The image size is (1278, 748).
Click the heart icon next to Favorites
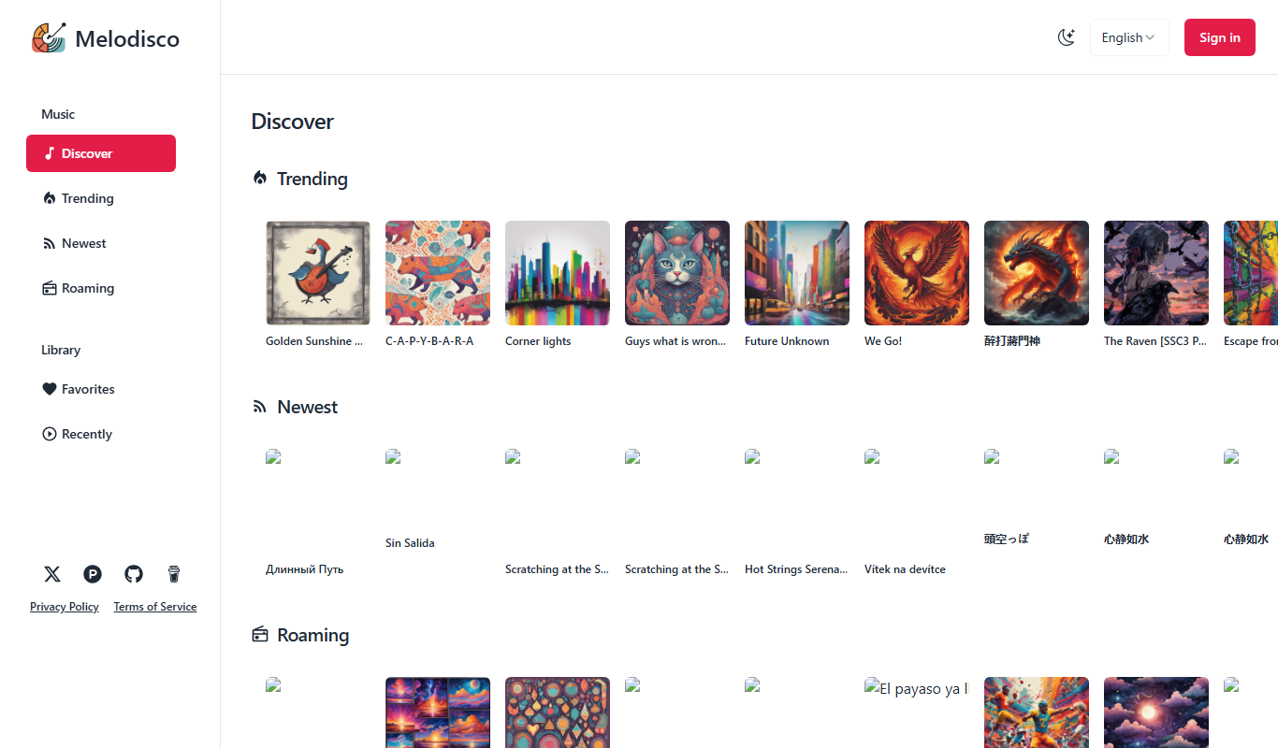coord(50,389)
